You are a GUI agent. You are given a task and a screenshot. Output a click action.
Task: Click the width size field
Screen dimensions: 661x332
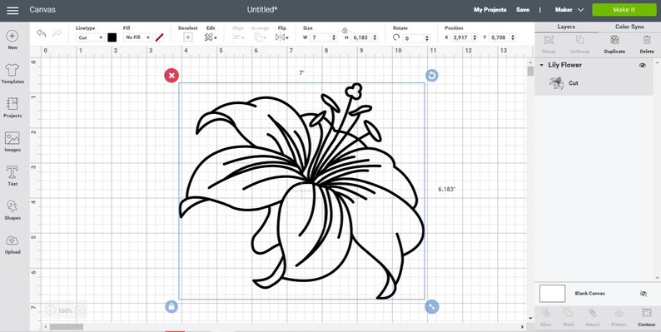point(321,37)
